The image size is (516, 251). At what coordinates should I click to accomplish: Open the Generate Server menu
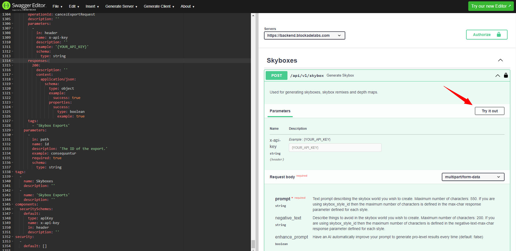pos(121,6)
